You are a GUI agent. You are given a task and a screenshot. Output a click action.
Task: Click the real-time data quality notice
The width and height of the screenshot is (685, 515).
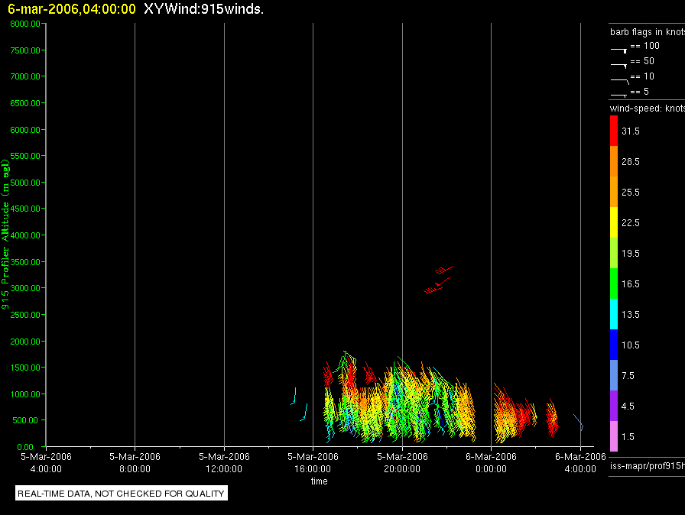click(121, 494)
